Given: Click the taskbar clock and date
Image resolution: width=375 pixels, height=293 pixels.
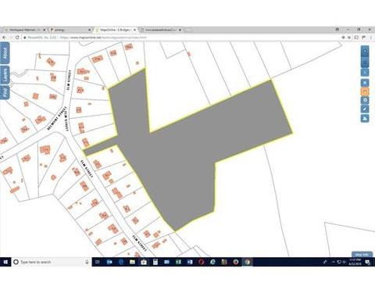Looking at the screenshot, I should click(x=355, y=262).
